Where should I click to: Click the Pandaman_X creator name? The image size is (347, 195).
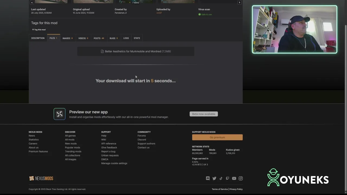[x=121, y=13]
